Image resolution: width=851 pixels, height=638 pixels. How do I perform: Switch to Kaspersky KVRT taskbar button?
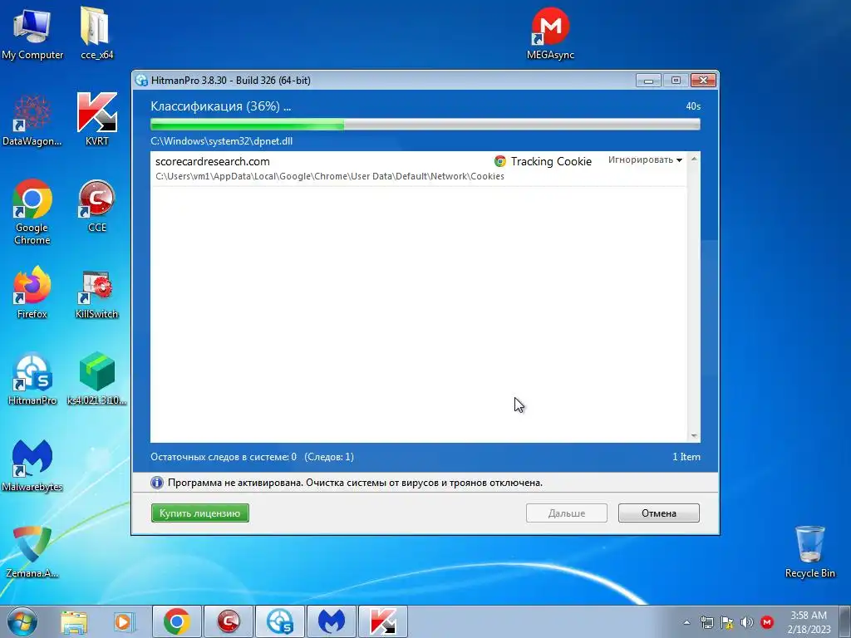coord(383,621)
